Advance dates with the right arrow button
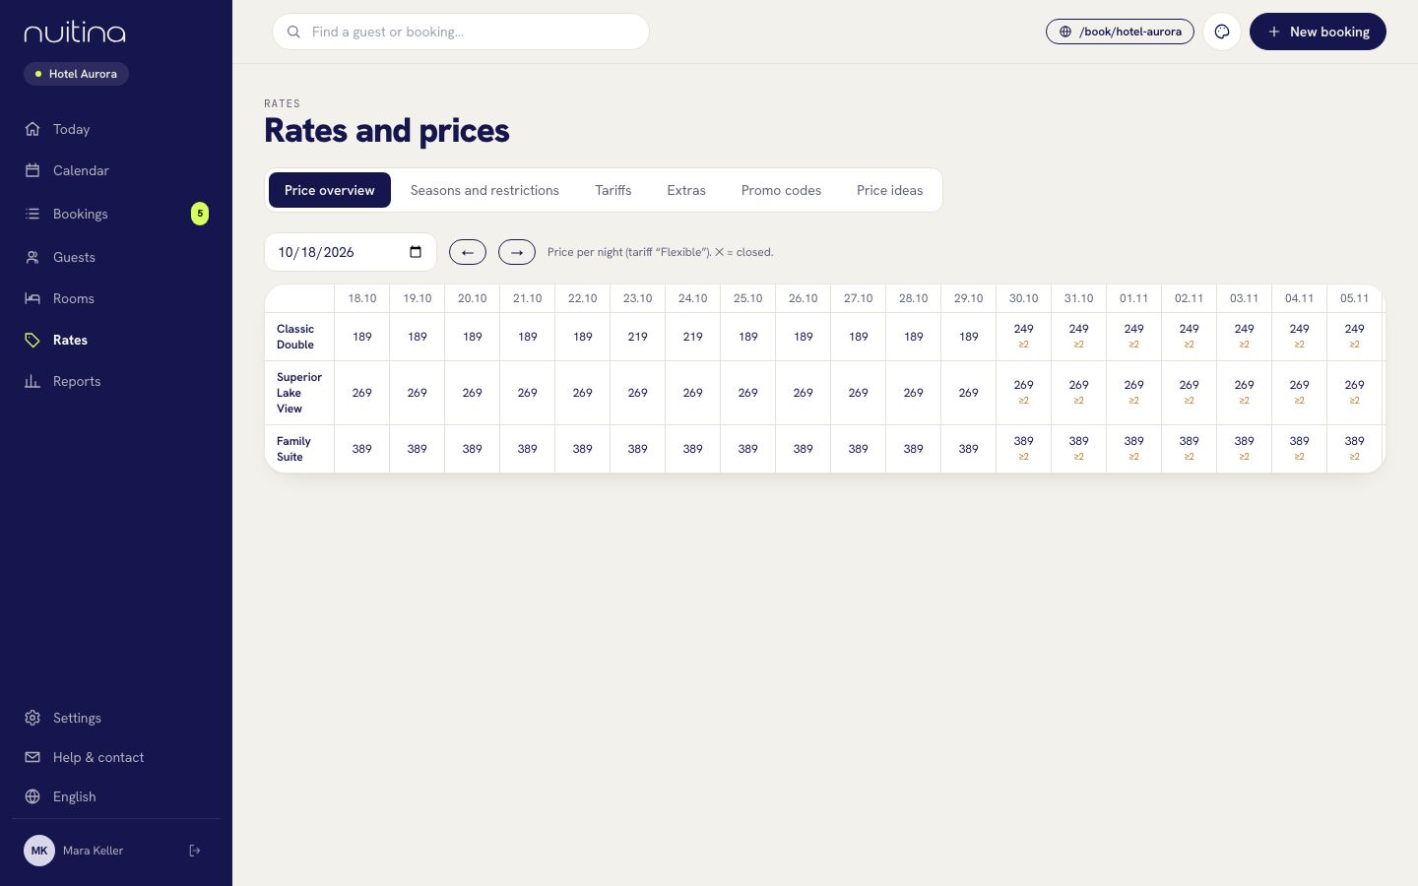This screenshot has height=886, width=1418. click(x=517, y=252)
